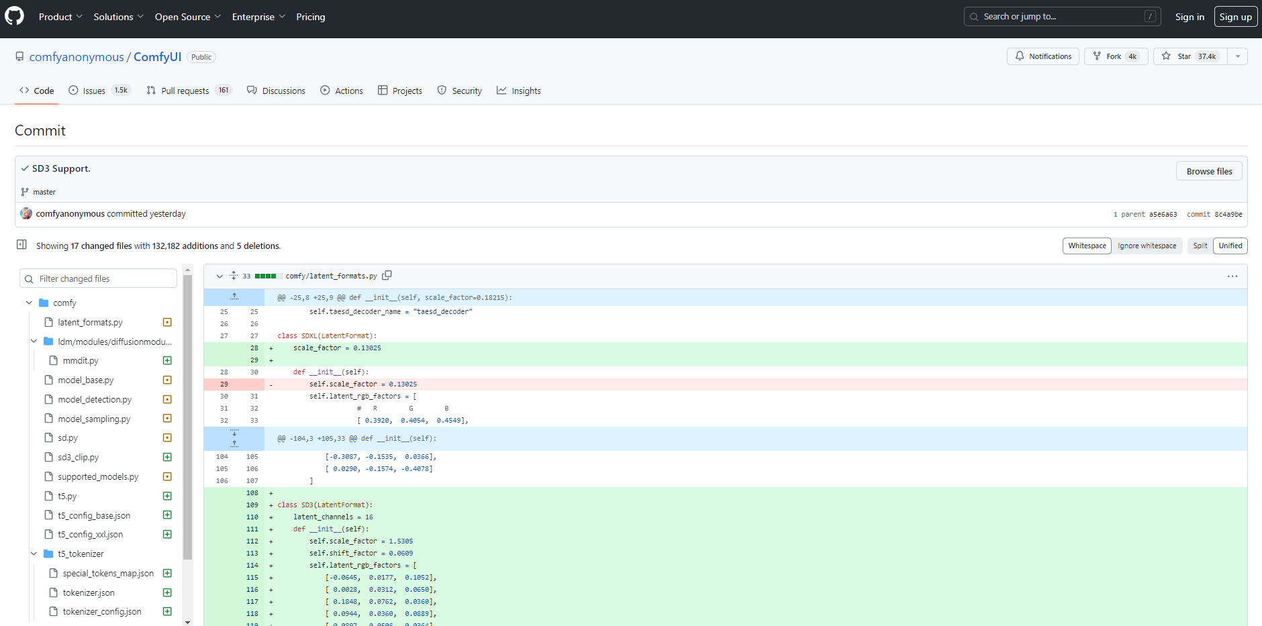Star the ComfyUI repository
The height and width of the screenshot is (626, 1262).
click(x=1190, y=56)
